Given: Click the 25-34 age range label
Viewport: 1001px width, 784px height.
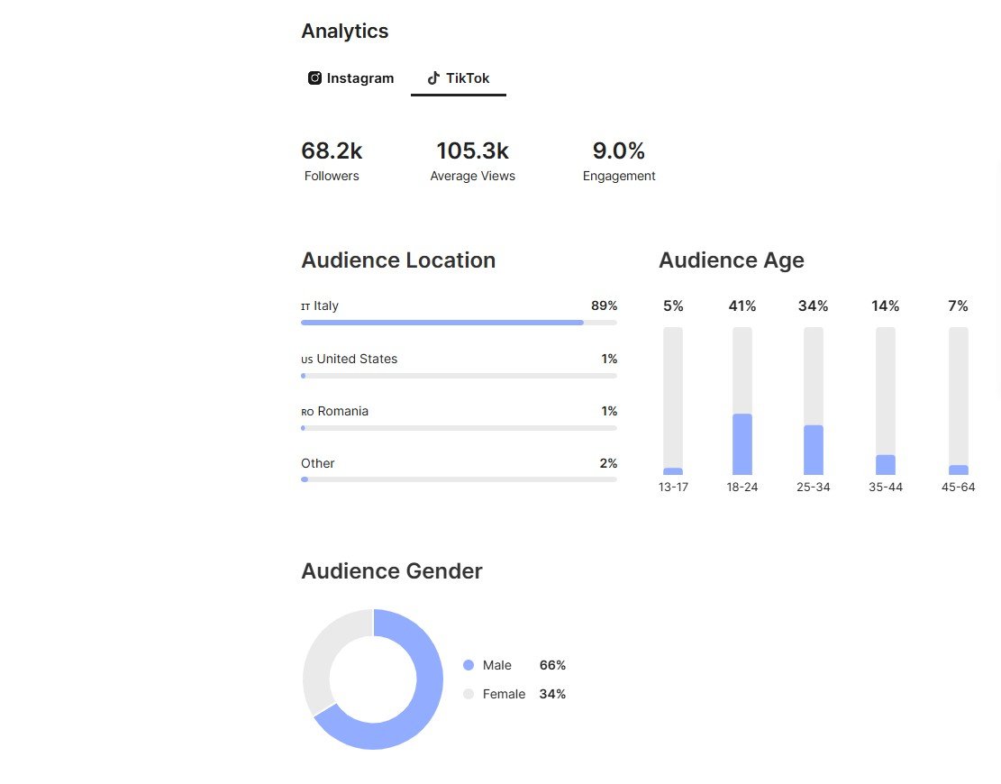Looking at the screenshot, I should coord(814,488).
